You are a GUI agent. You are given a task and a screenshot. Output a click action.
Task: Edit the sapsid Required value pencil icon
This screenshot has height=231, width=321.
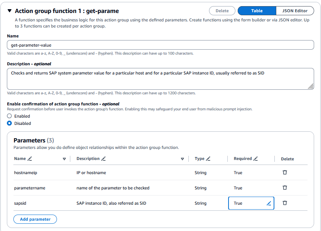click(x=269, y=204)
